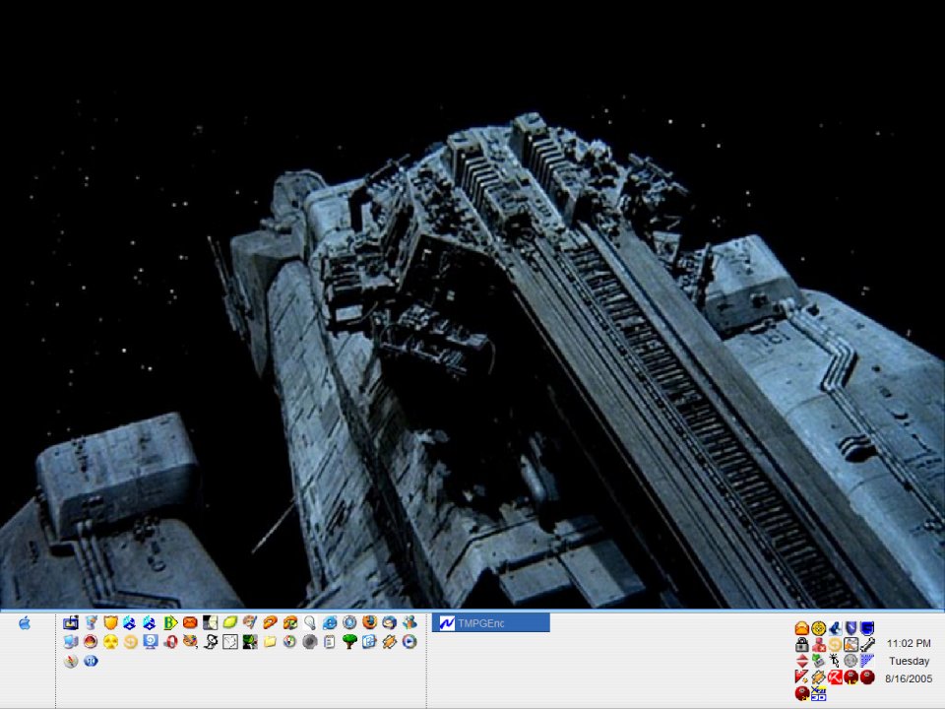Open the green Matrix picture icon
This screenshot has height=709, width=945.
(250, 641)
